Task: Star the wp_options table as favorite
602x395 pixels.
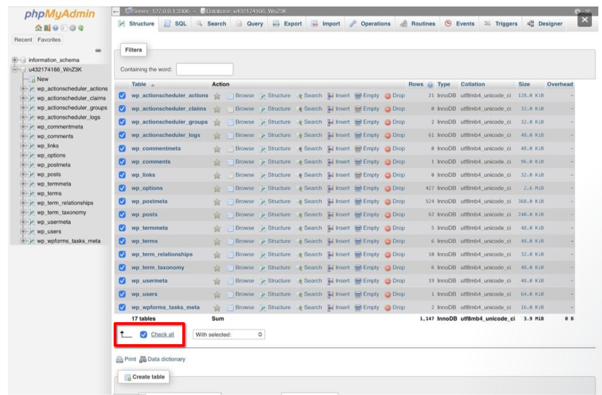Action: click(217, 189)
